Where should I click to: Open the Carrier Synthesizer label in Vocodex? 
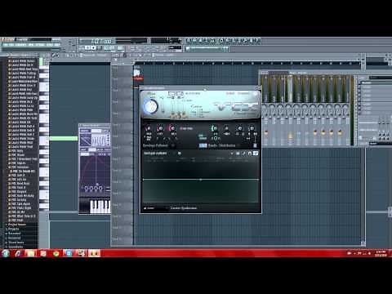[x=184, y=208]
